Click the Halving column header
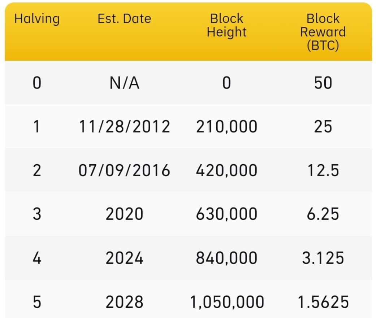390x318 pixels. [37, 19]
